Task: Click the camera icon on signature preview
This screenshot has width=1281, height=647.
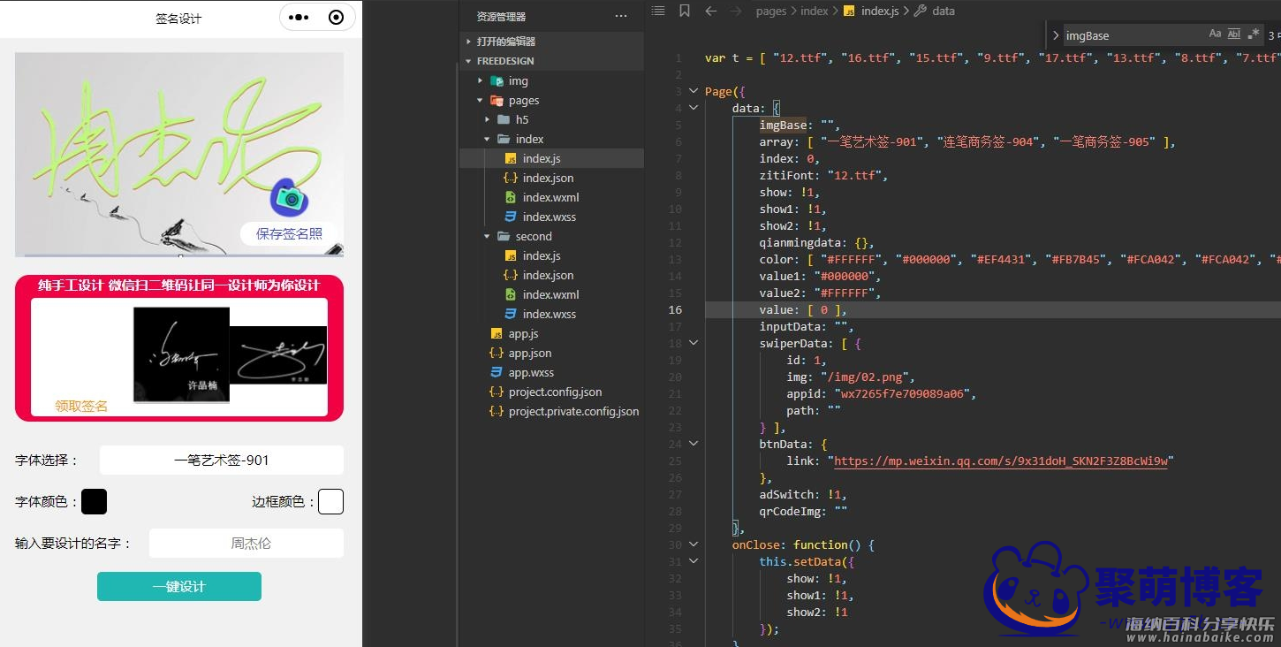Action: [x=289, y=198]
